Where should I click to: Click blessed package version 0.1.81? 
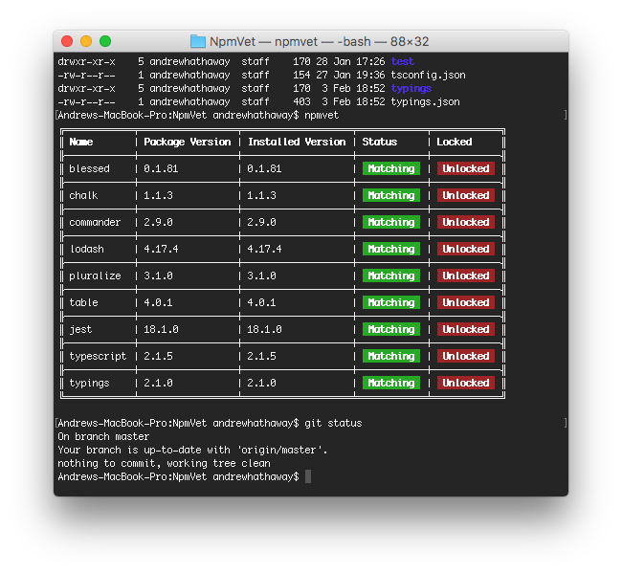pos(161,168)
